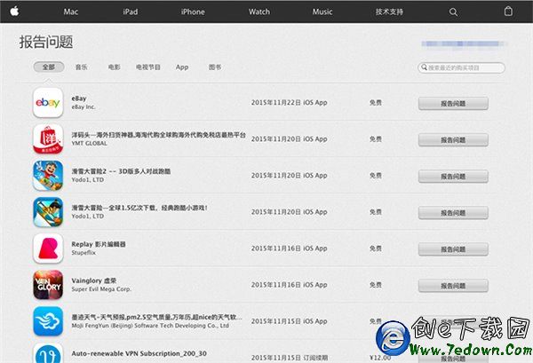Focus the recent purchases search field
The height and width of the screenshot is (363, 533).
pos(461,67)
